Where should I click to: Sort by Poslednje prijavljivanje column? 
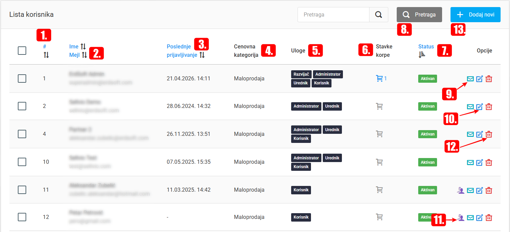186,50
